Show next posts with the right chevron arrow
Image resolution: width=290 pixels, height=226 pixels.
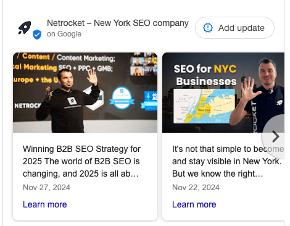click(275, 136)
